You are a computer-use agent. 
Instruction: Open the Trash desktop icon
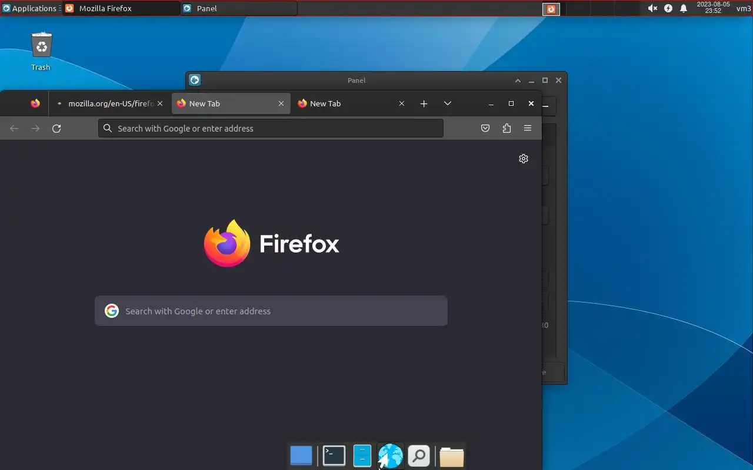point(41,52)
